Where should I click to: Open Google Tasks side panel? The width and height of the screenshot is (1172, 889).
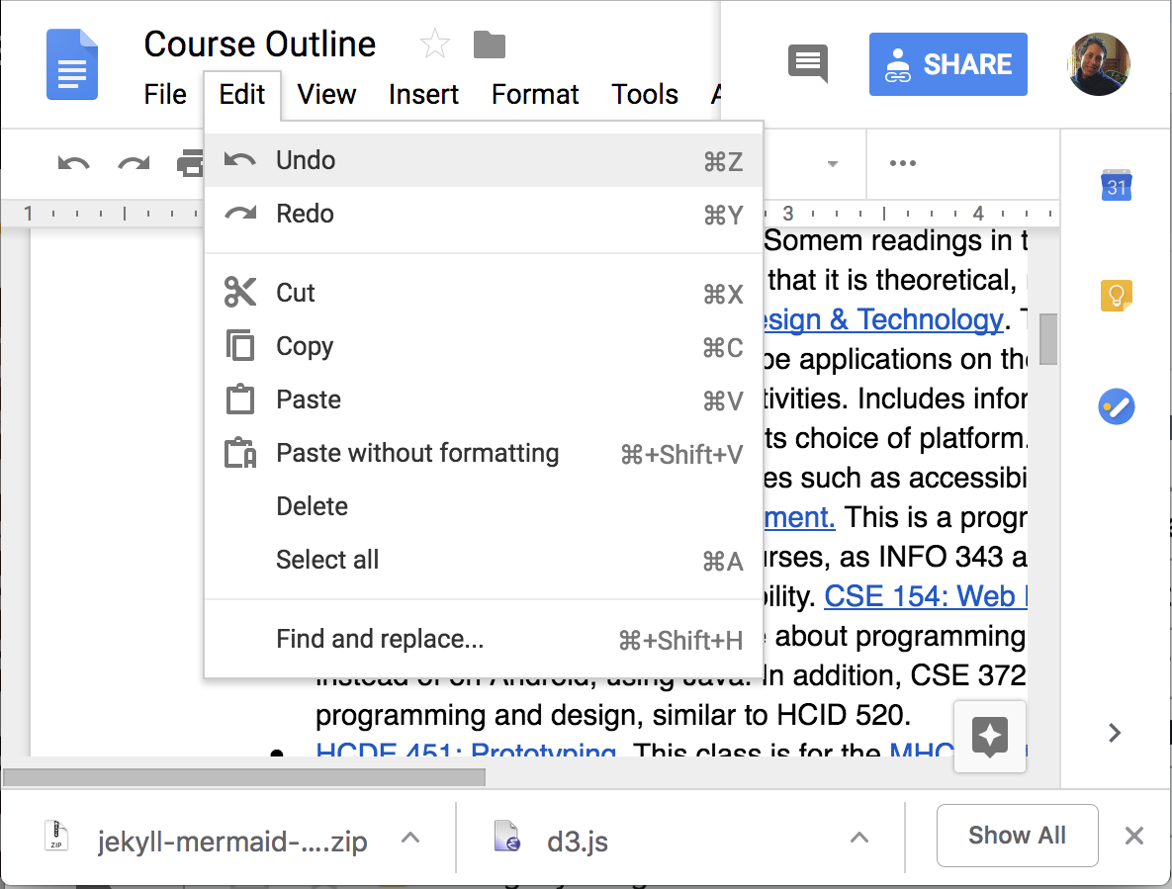coord(1117,406)
